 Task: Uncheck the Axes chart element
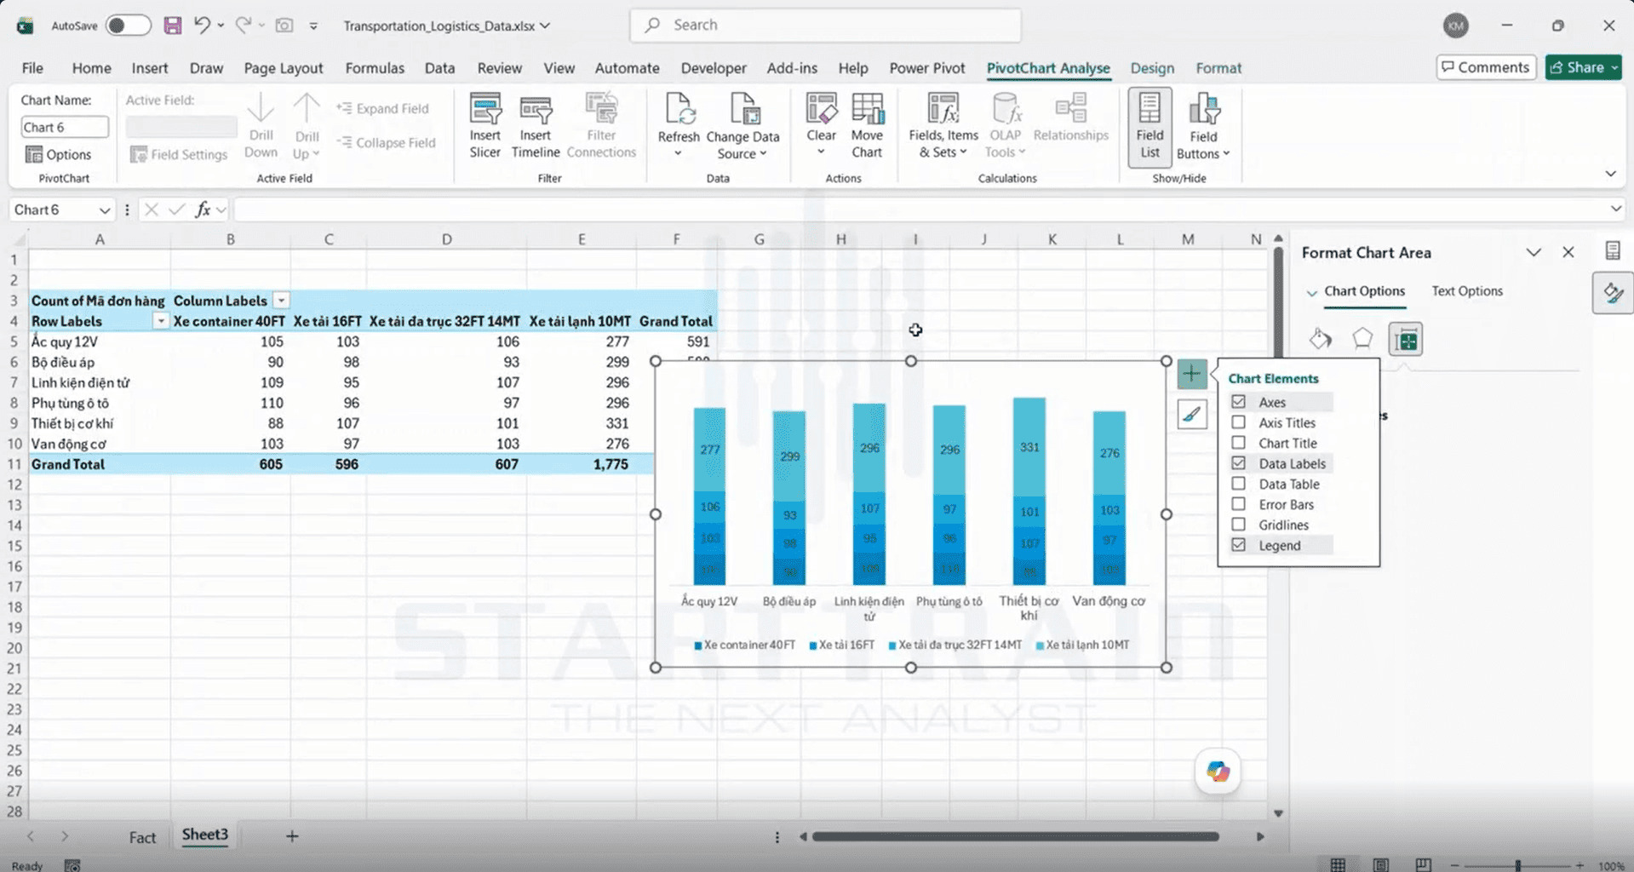tap(1238, 402)
